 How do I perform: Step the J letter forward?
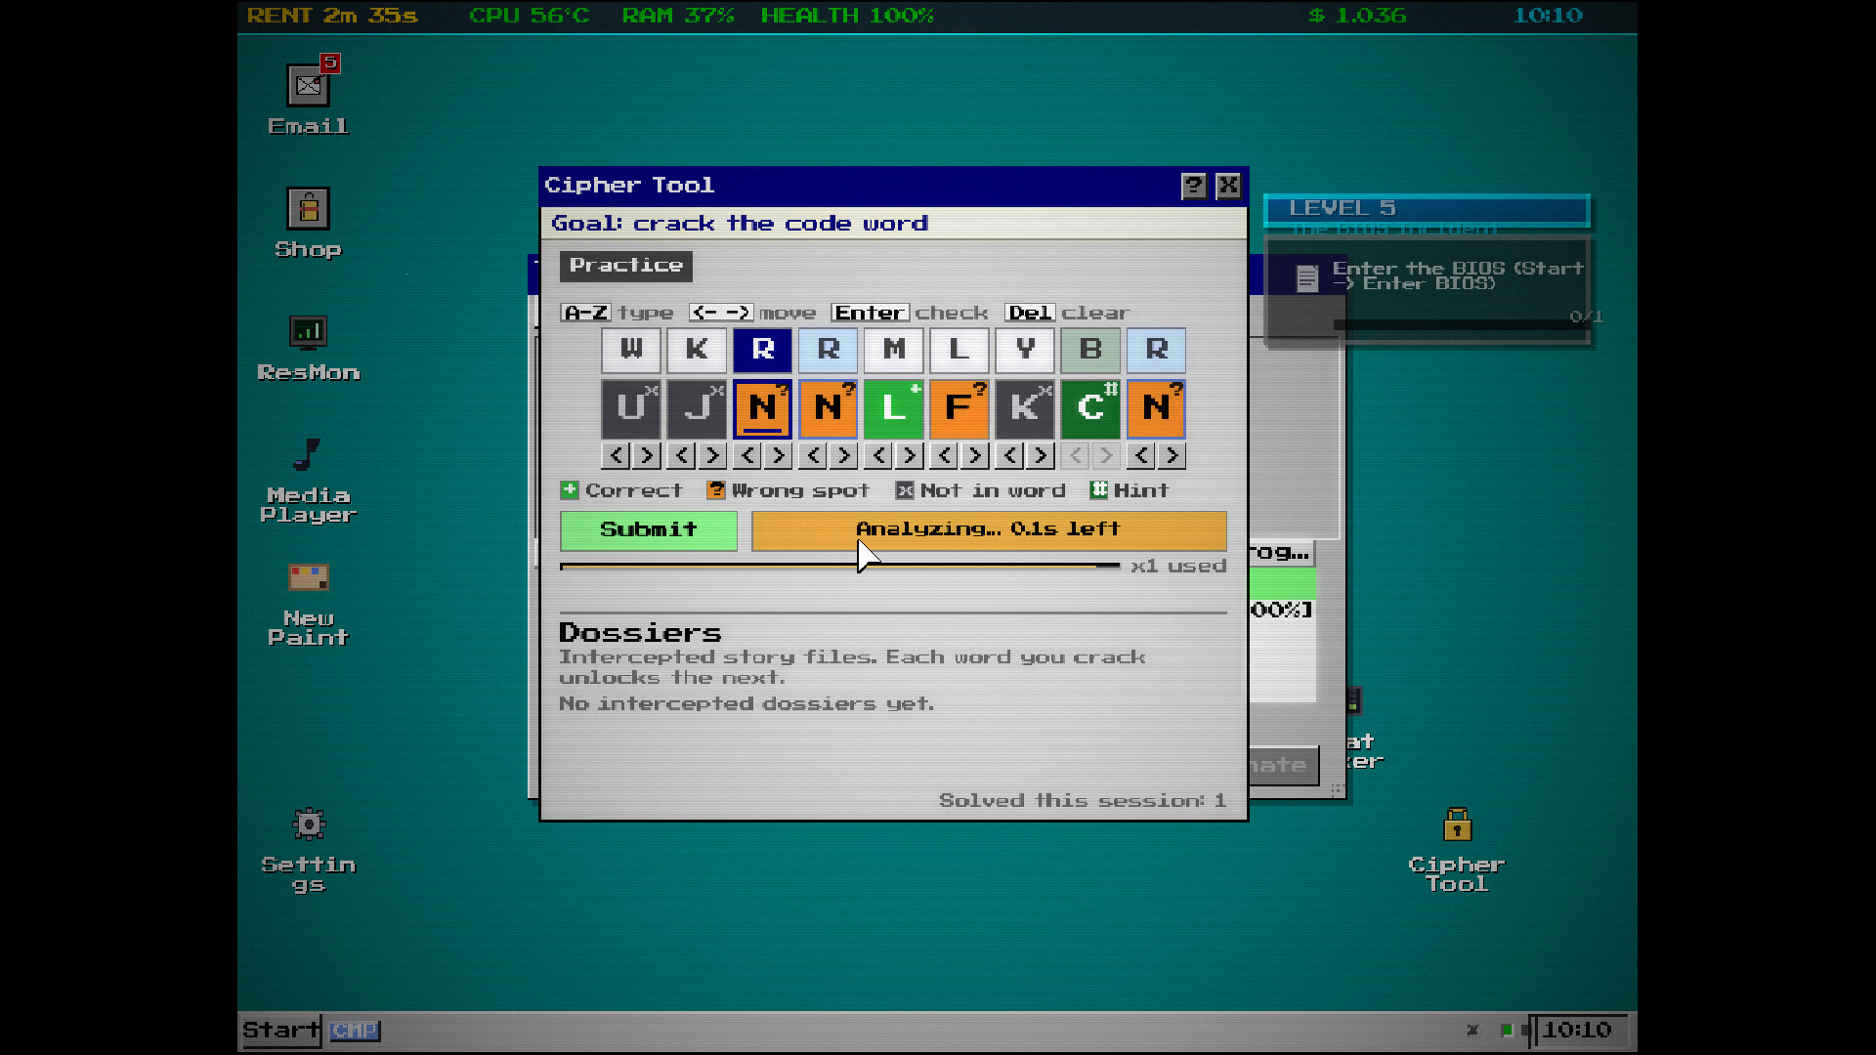(712, 455)
